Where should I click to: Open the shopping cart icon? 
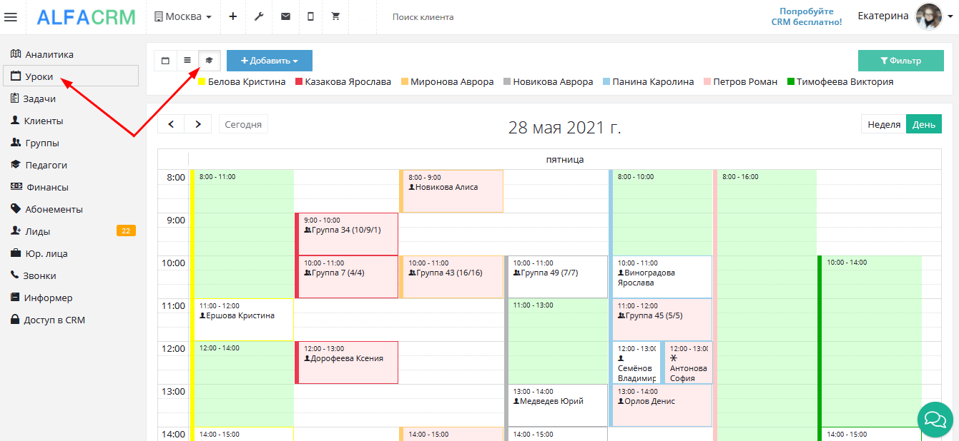pyautogui.click(x=335, y=16)
